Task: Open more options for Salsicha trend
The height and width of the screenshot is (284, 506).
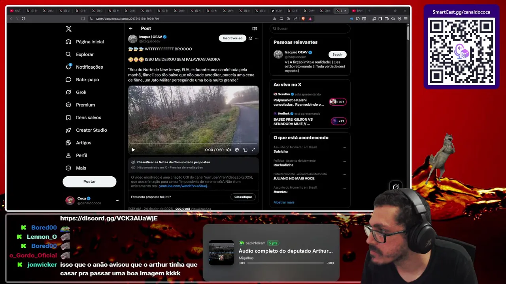Action: (344, 148)
